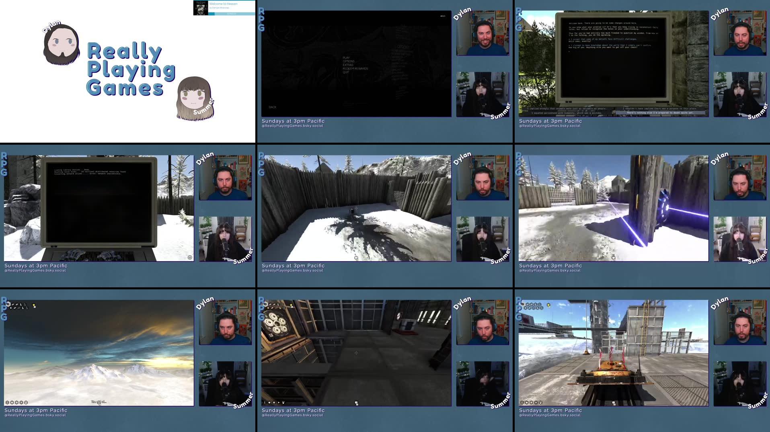770x432 pixels.
Task: Open the EXTRAS menu entry
Action: [x=347, y=65]
